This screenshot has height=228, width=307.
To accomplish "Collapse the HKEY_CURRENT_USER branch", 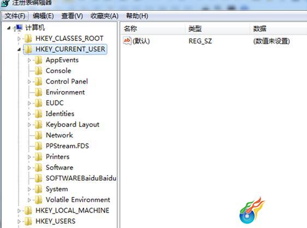I will click(19, 50).
